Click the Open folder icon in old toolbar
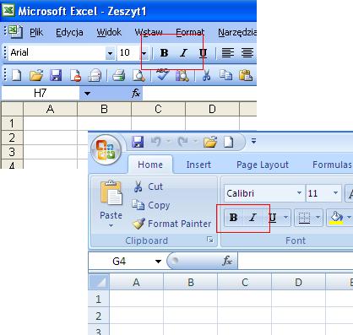This screenshot has height=335, width=353. point(36,75)
